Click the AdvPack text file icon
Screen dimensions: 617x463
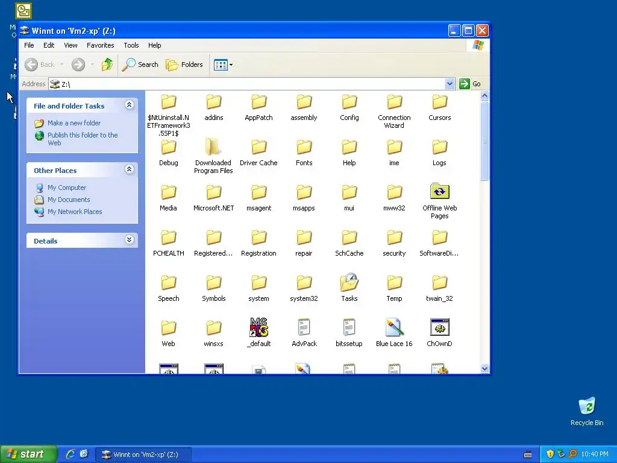(x=304, y=327)
